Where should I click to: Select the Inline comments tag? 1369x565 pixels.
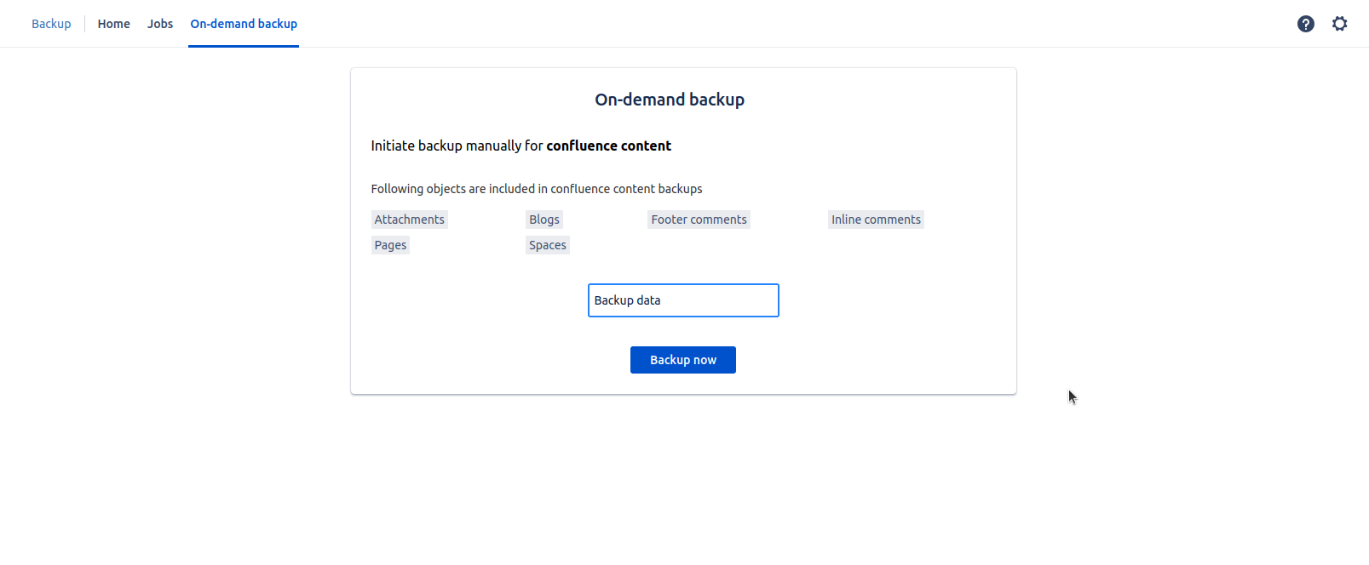[x=876, y=220]
